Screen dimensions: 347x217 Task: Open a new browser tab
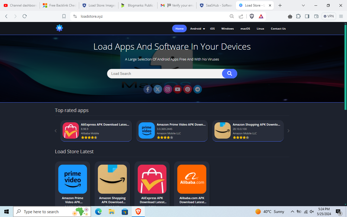click(280, 5)
